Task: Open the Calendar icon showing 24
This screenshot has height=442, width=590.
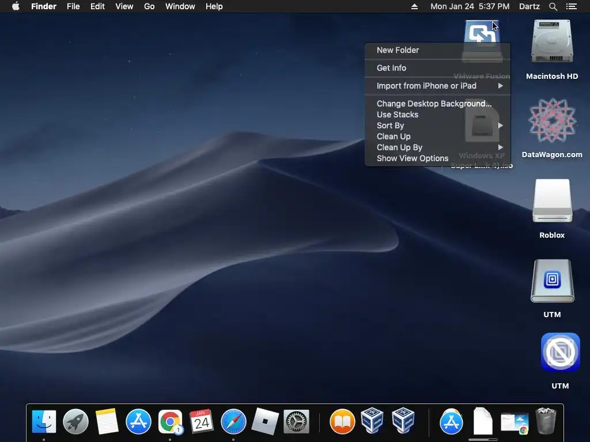Action: pyautogui.click(x=202, y=421)
